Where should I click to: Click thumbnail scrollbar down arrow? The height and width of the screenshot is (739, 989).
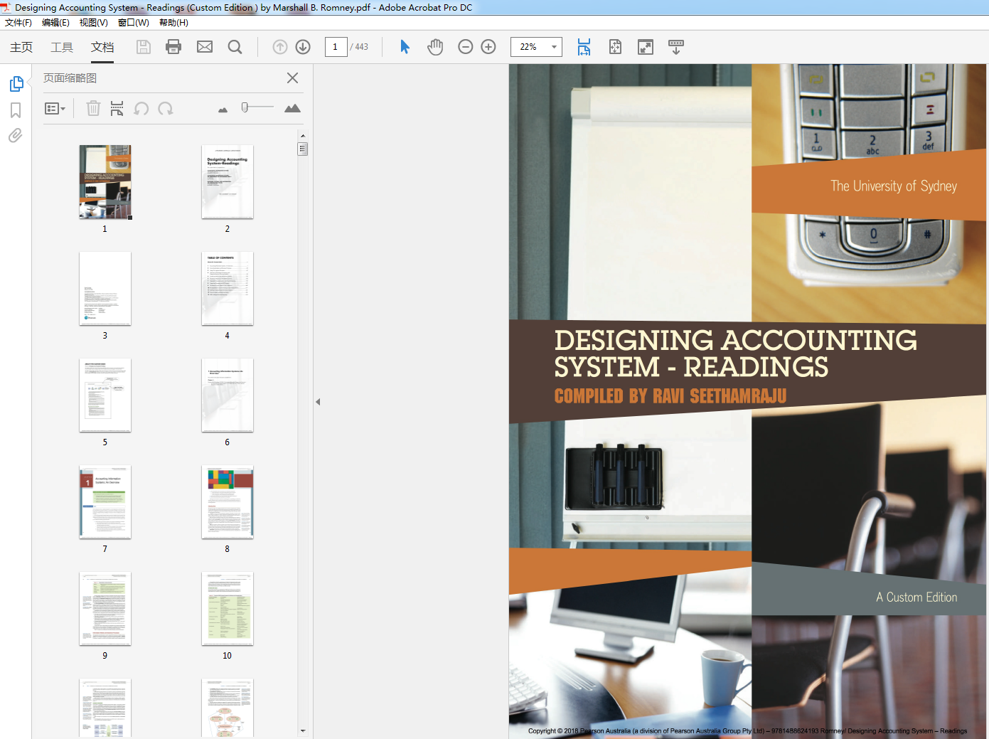click(x=303, y=730)
